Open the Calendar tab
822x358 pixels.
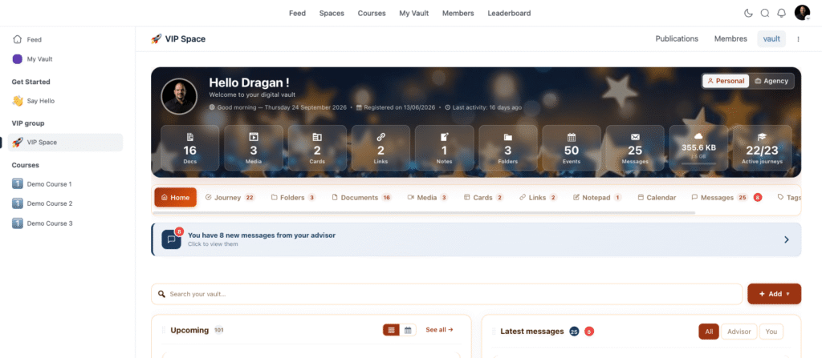tap(657, 197)
